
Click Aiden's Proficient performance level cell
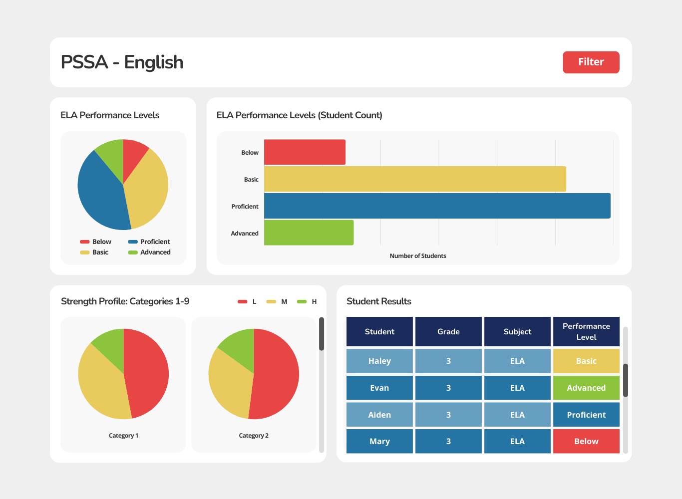point(586,415)
